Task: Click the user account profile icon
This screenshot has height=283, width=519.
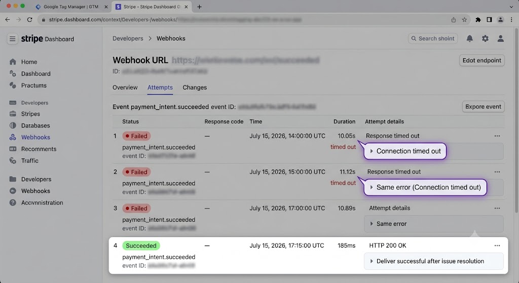Action: pos(500,38)
